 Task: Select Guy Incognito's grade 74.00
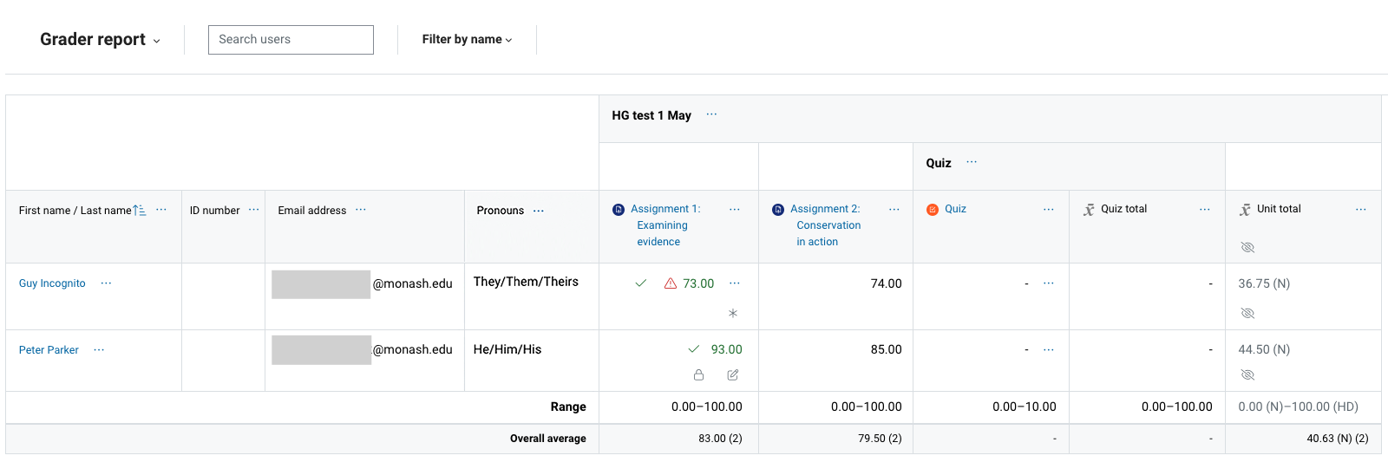pos(886,283)
